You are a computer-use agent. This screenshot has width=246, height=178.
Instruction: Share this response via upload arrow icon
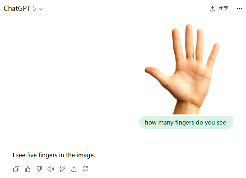point(74,169)
